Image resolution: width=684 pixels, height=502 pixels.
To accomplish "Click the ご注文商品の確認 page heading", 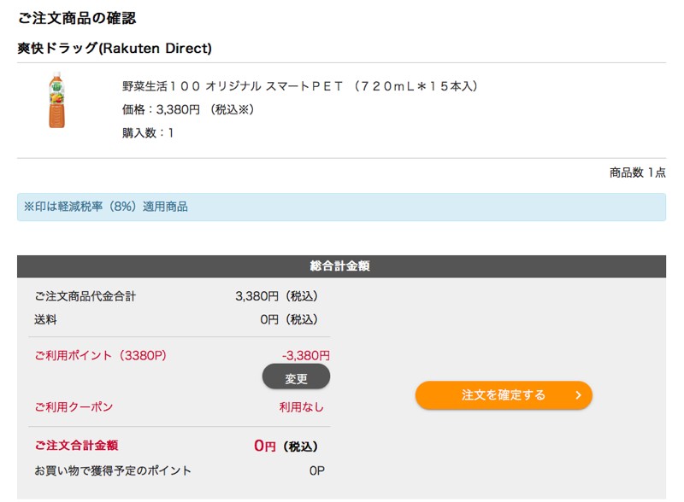I will (77, 18).
